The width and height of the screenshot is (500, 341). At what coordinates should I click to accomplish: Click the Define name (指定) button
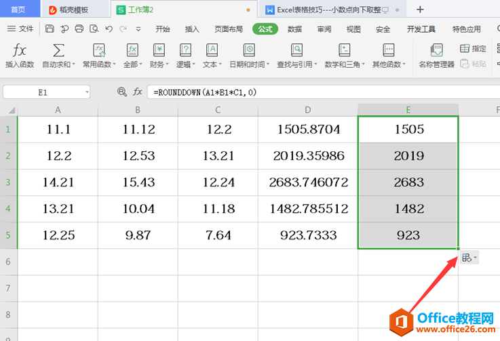(x=474, y=48)
